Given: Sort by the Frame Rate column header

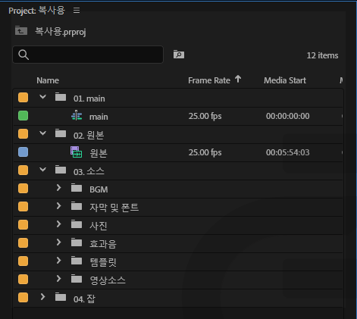Looking at the screenshot, I should click(x=209, y=80).
